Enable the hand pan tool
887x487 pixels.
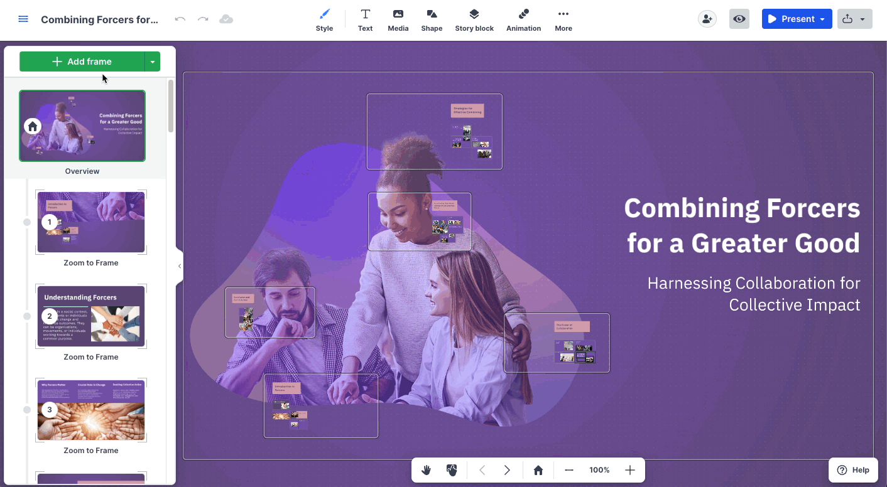click(x=427, y=470)
